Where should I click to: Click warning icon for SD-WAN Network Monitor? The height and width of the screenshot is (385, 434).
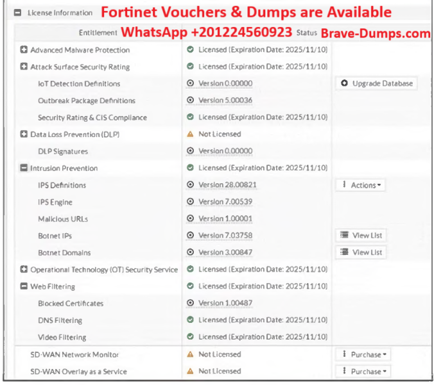[190, 354]
